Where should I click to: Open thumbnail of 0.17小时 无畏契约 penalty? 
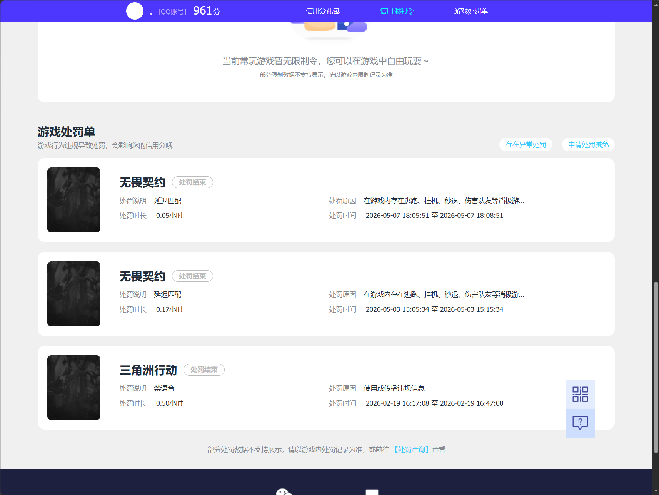74,294
